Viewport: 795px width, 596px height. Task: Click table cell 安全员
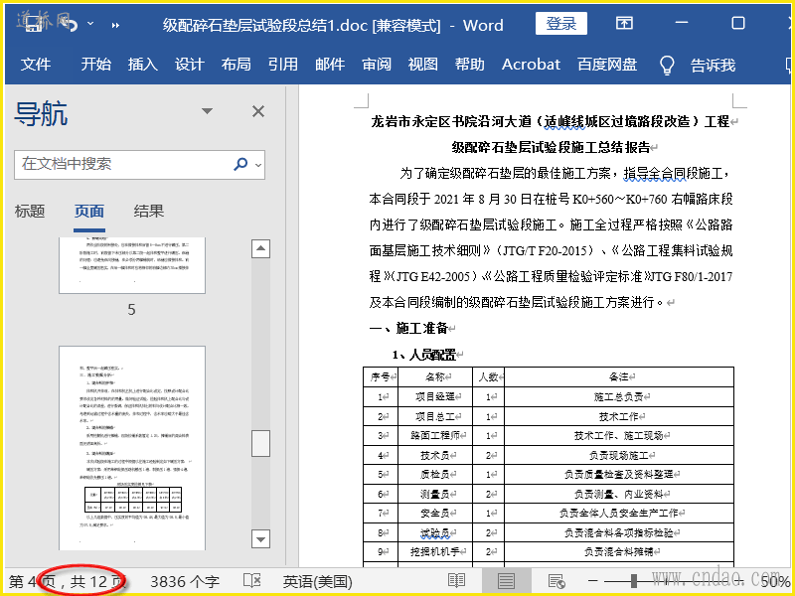click(435, 513)
